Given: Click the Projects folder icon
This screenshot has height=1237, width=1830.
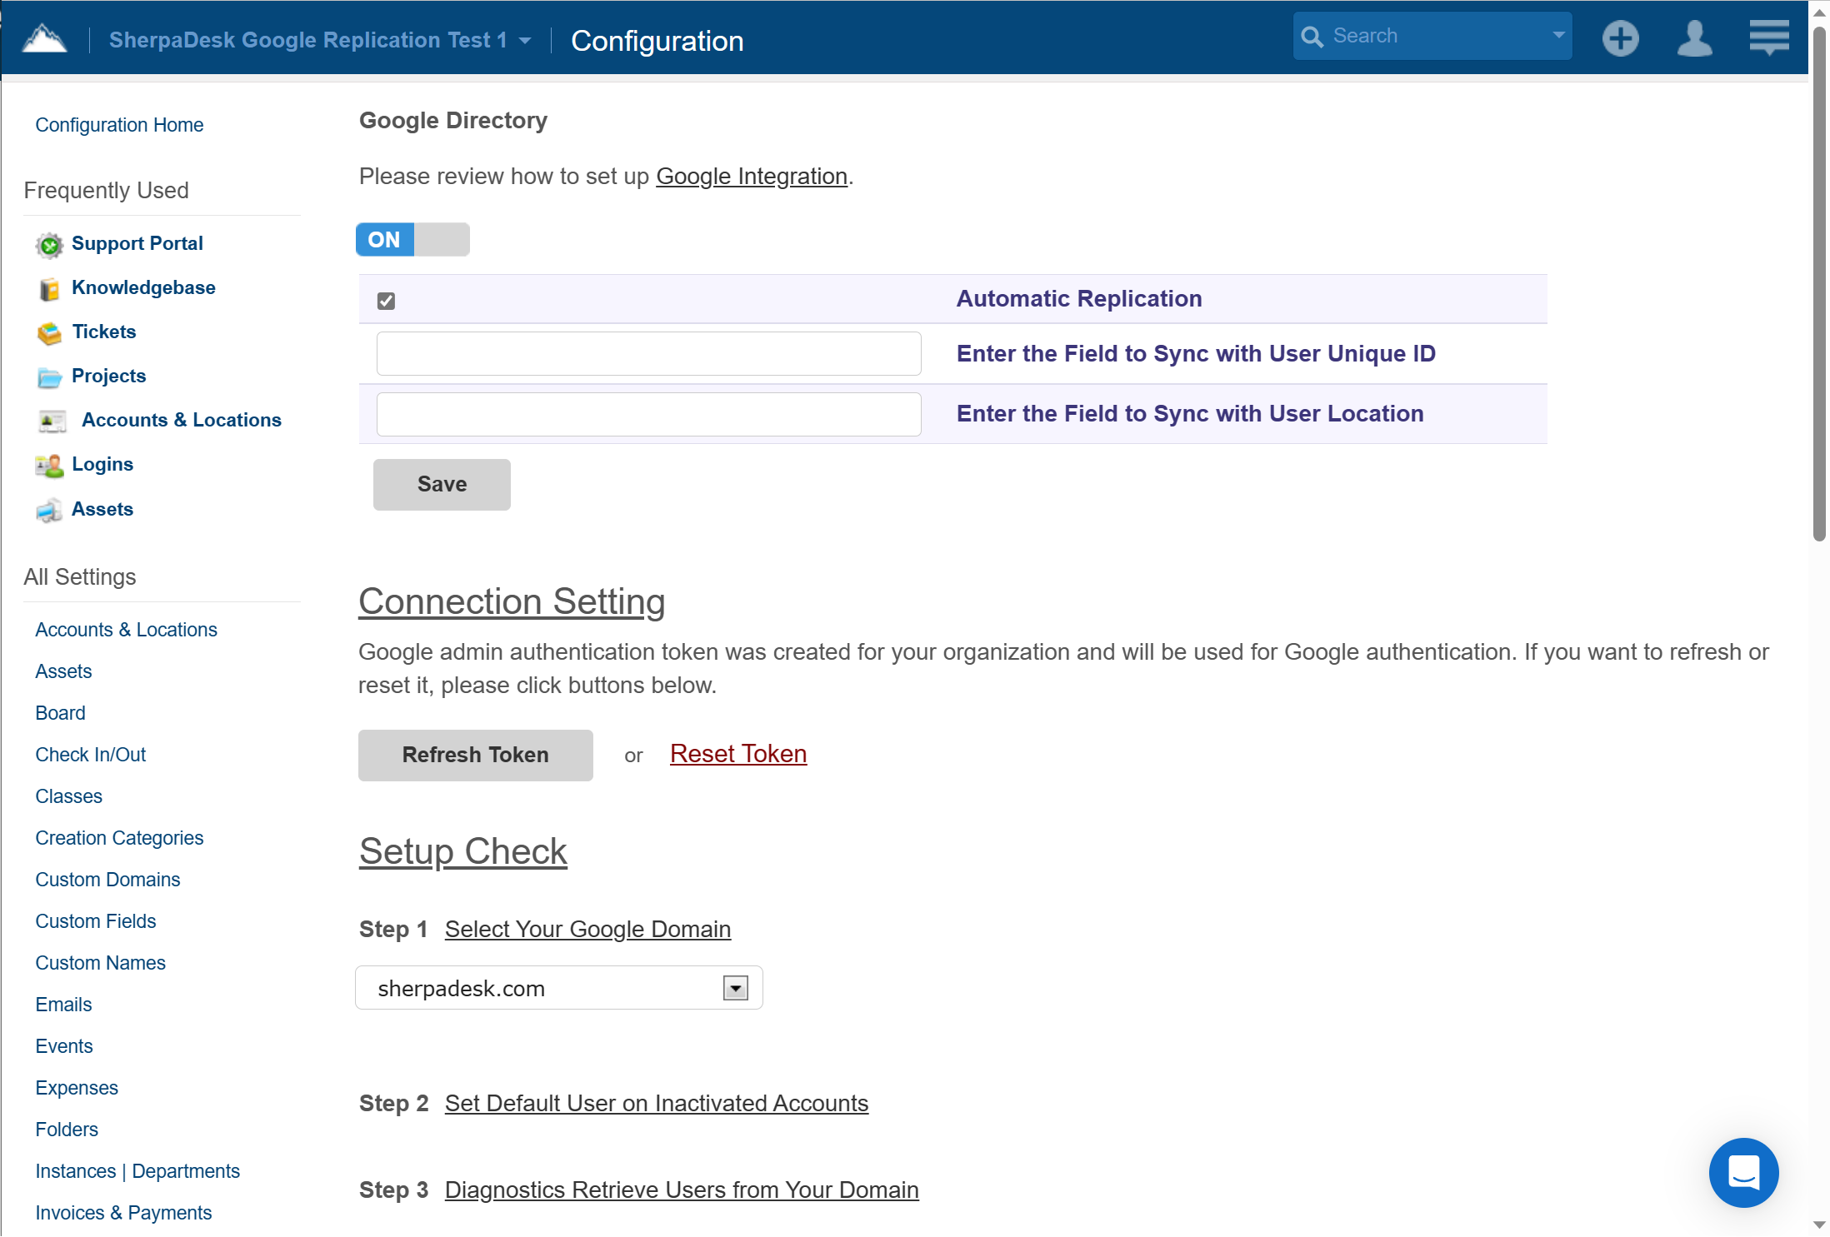Looking at the screenshot, I should point(49,377).
